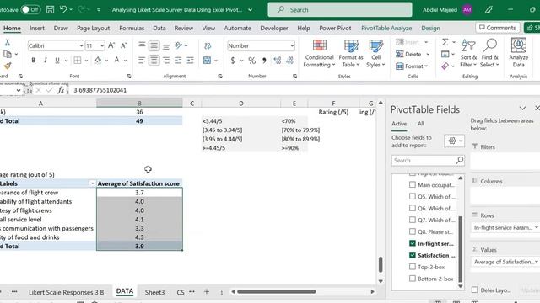Click the Cut scissors icon
The image size is (540, 303).
(x=8, y=43)
